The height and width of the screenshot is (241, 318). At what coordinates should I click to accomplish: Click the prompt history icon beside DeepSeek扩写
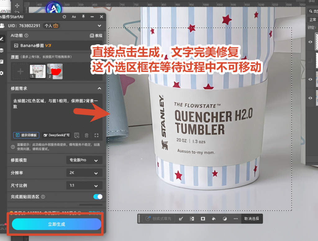click(x=77, y=135)
